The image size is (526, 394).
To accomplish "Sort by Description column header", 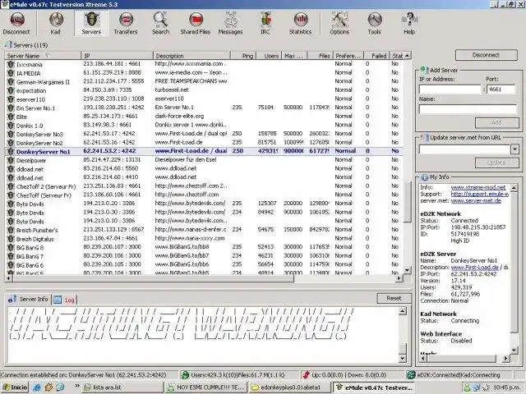I will [x=191, y=56].
